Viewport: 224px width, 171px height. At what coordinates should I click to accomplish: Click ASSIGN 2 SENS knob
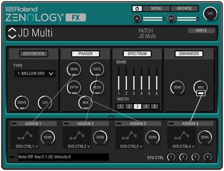100,137
